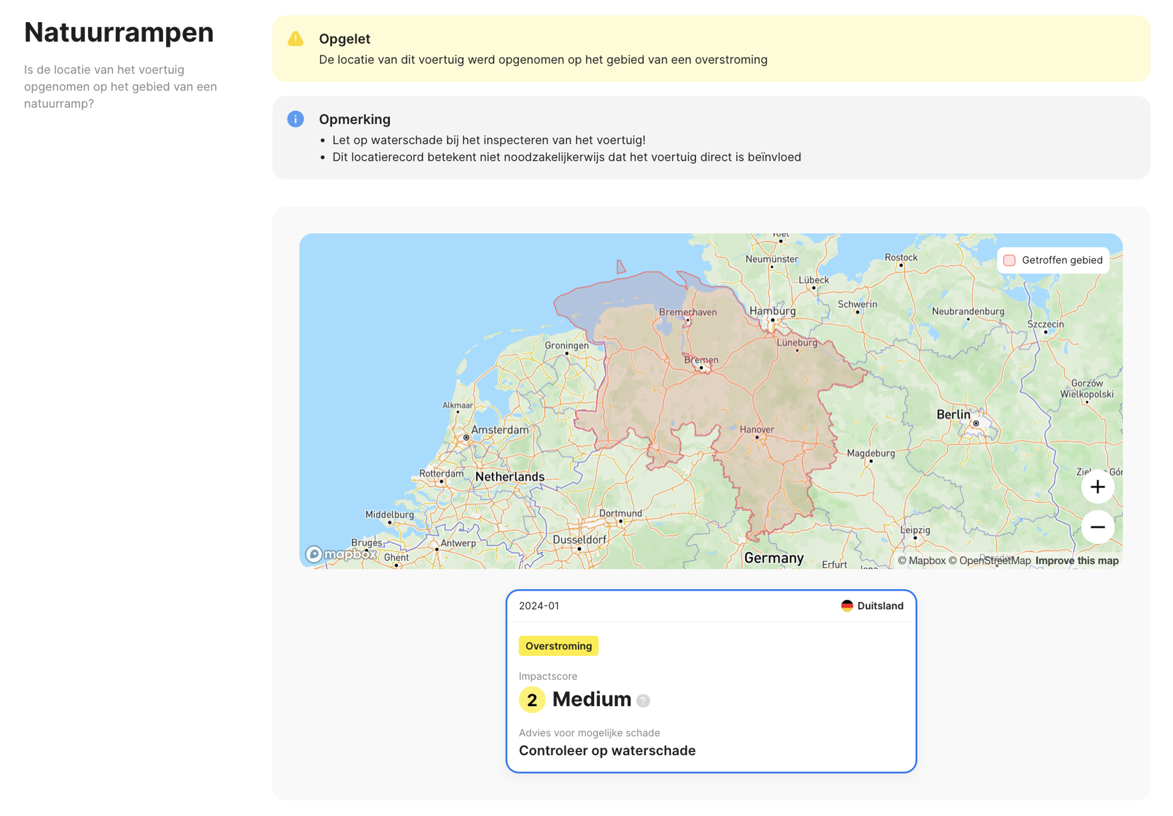Image resolution: width=1173 pixels, height=816 pixels.
Task: Click the Natuurrampen page heading
Action: click(x=119, y=33)
